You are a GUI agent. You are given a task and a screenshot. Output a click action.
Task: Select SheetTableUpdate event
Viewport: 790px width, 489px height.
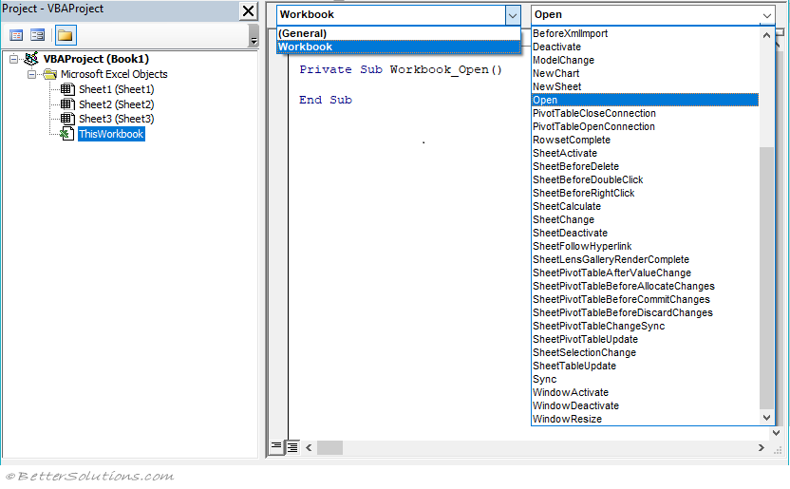[x=645, y=367]
